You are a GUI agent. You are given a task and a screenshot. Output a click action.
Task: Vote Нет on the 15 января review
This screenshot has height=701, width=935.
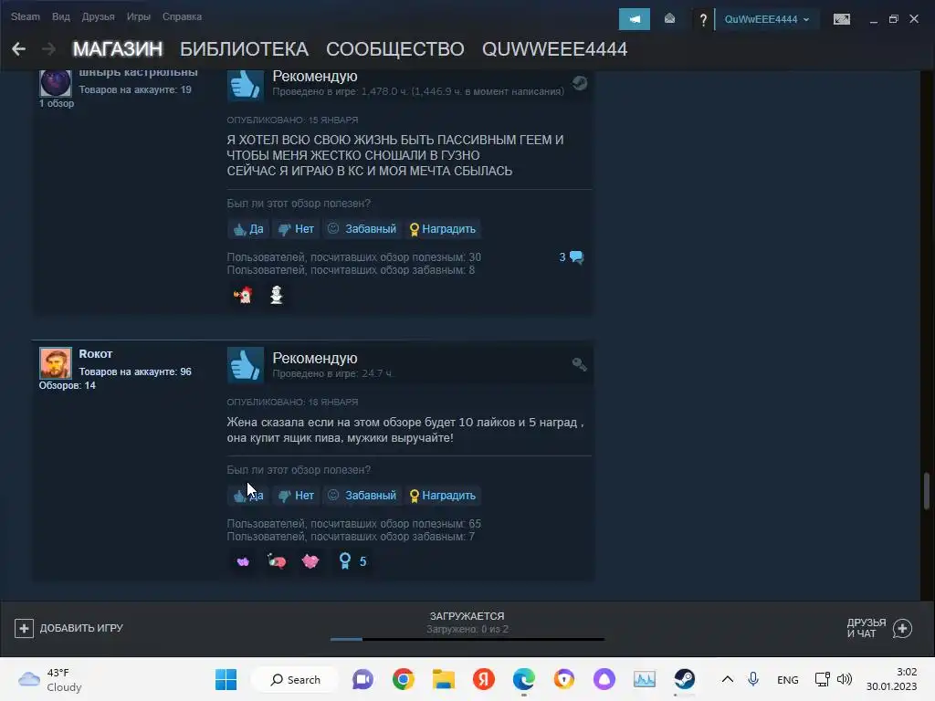pos(297,229)
